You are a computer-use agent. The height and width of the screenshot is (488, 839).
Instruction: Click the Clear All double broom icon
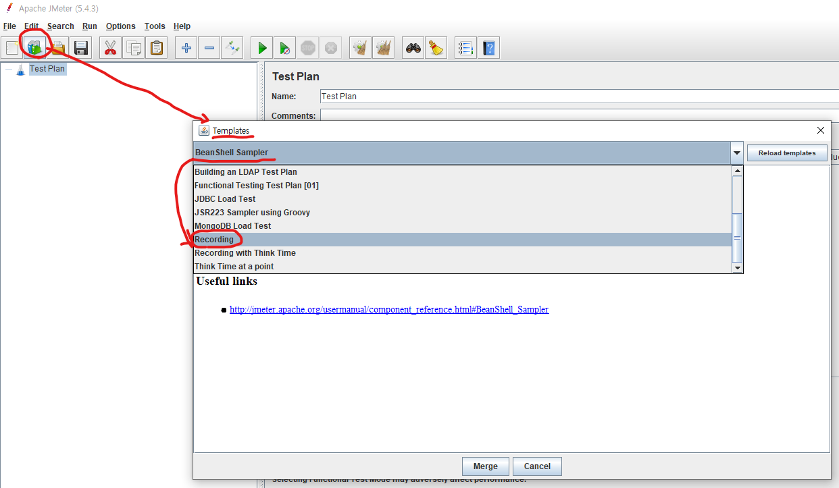[384, 48]
